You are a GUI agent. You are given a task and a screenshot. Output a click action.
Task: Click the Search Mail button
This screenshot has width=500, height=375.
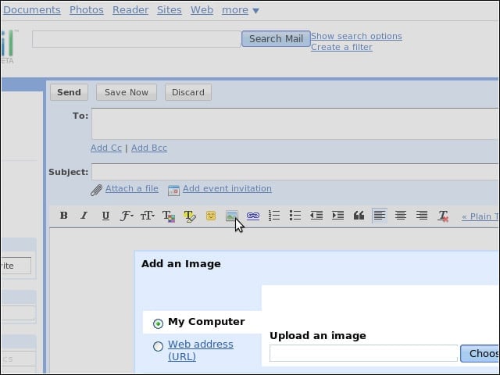tap(276, 38)
